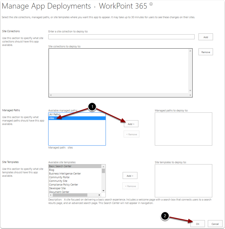Click < Remove button for managed paths
Image resolution: width=225 pixels, height=229 pixels.
click(131, 134)
